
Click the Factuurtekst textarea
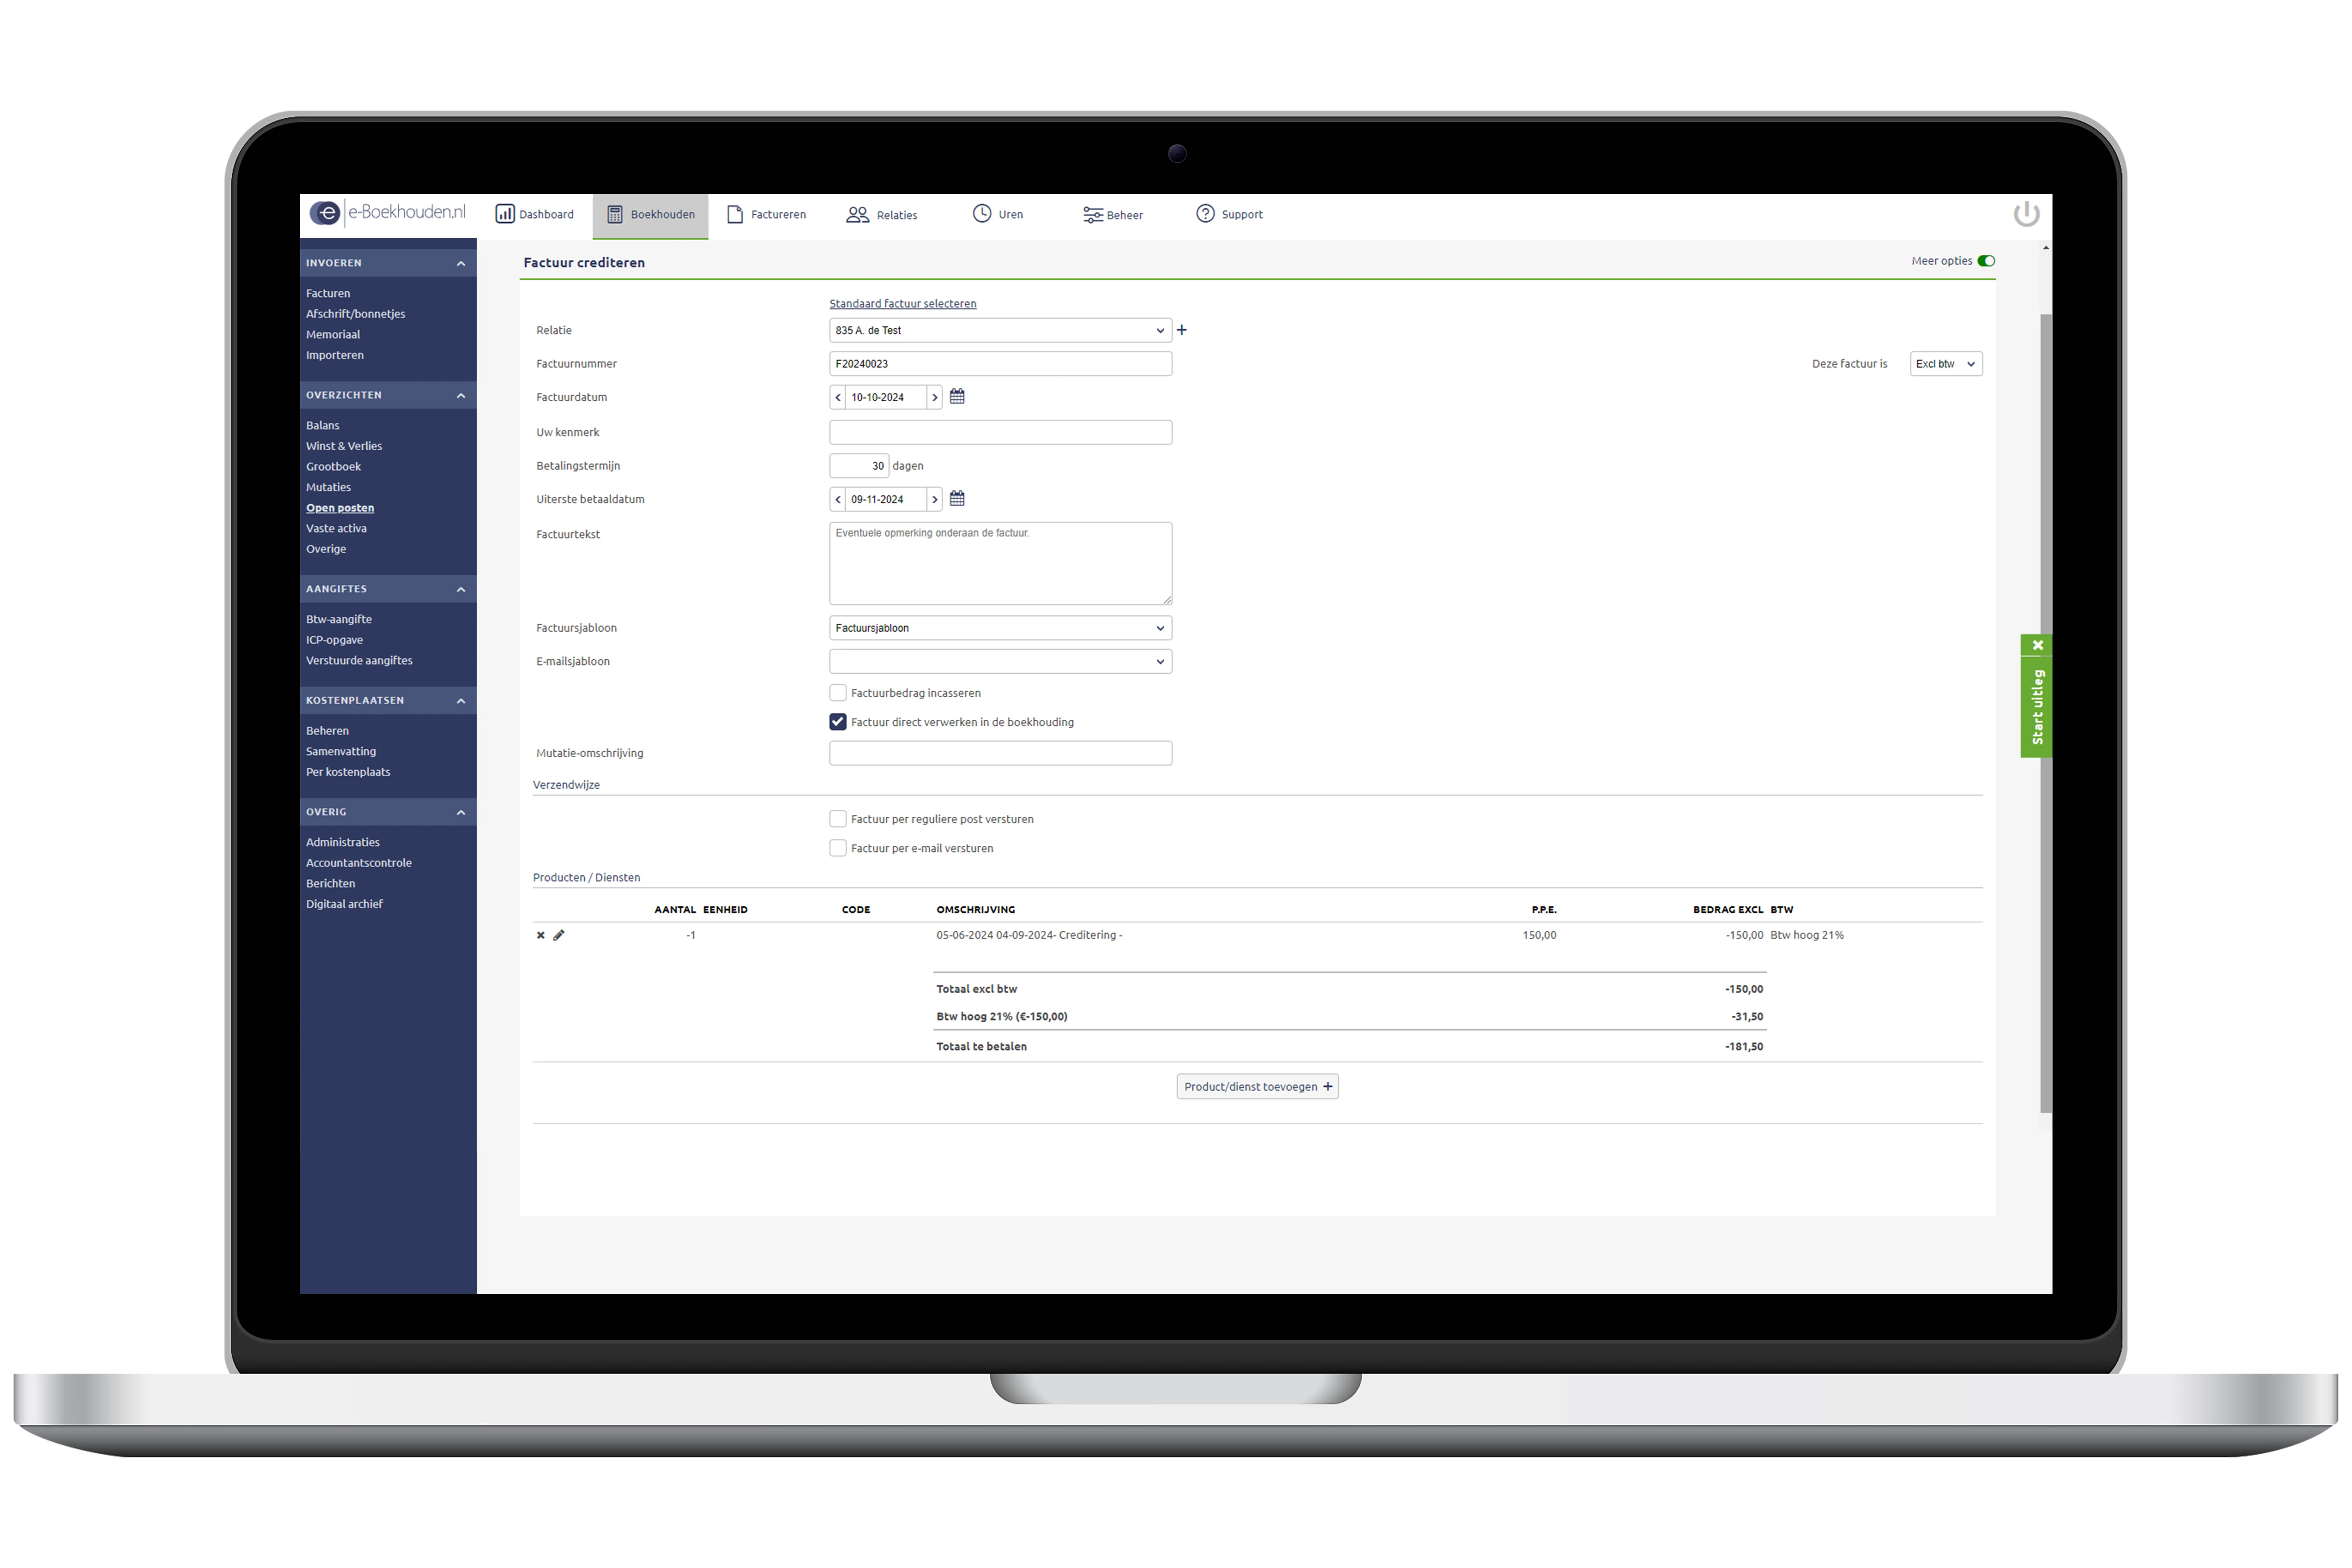click(1000, 563)
